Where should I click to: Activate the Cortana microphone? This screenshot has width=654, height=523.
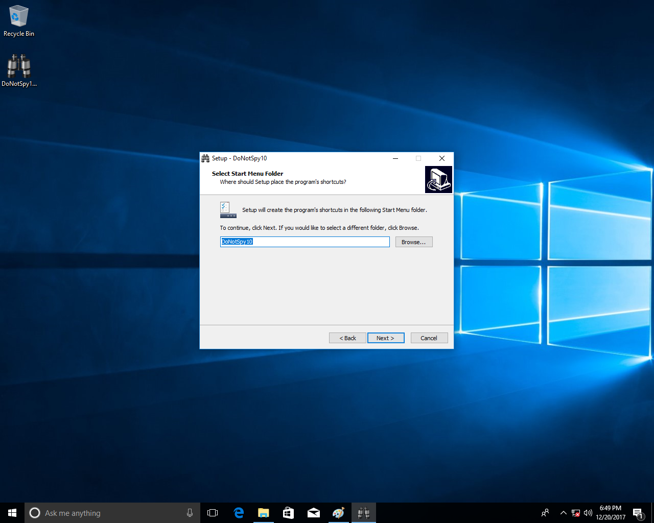coord(190,513)
